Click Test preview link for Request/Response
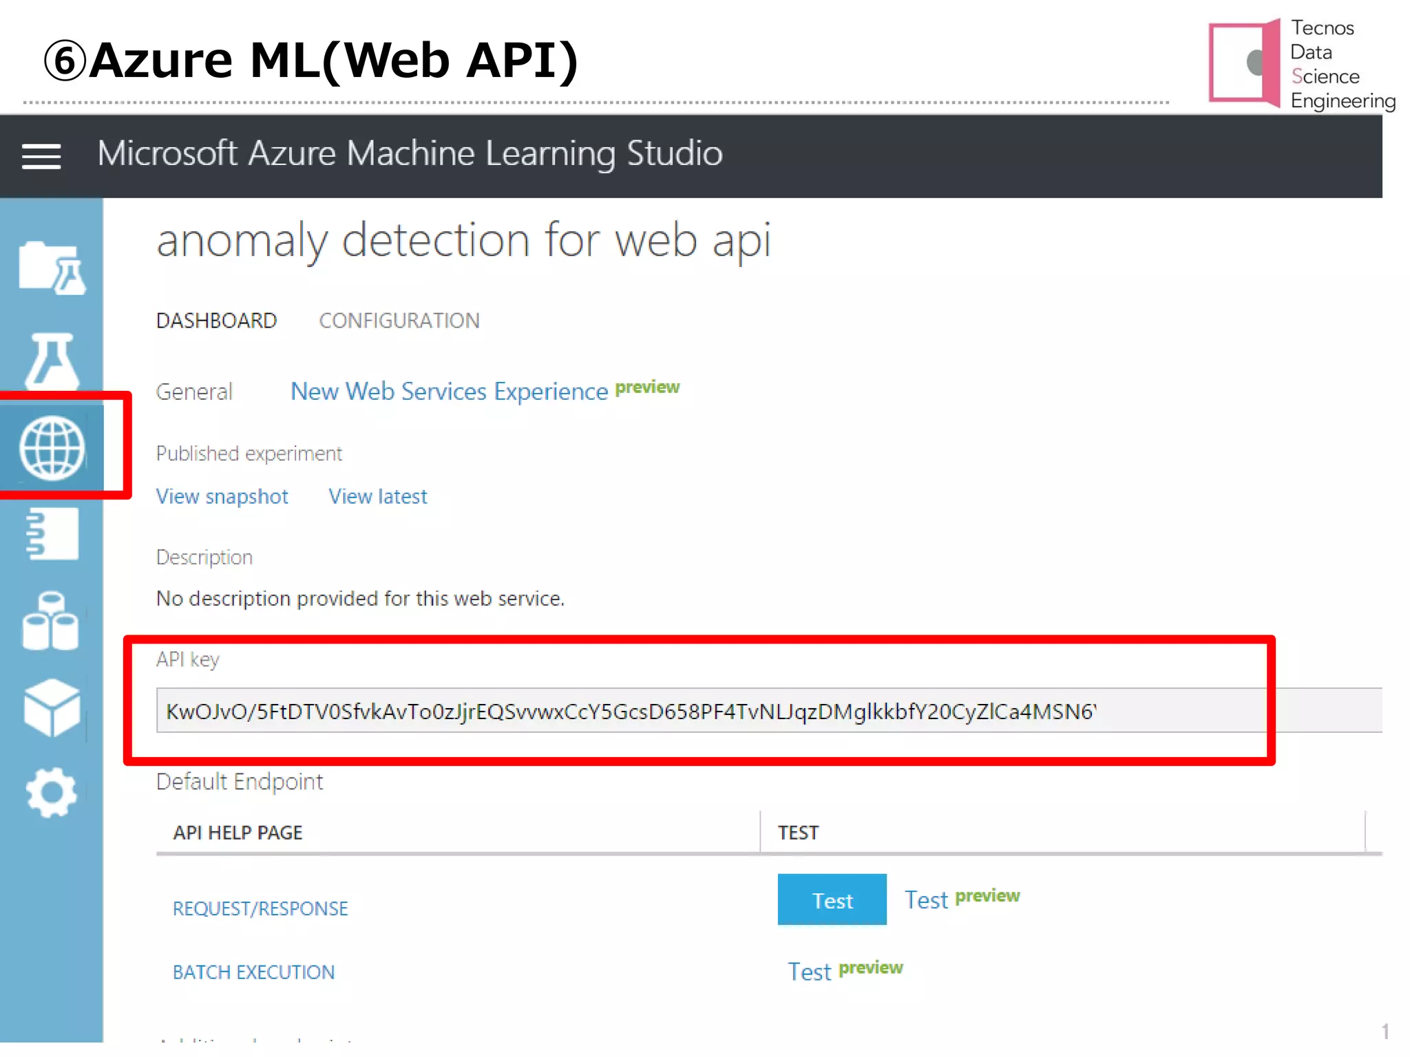 [x=962, y=899]
